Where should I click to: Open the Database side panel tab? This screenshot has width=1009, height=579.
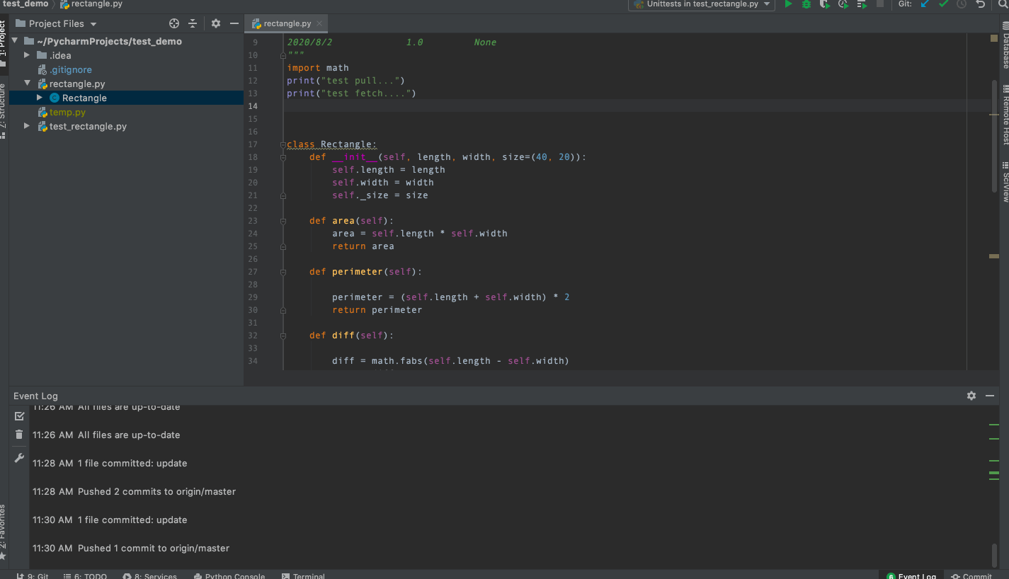1005,44
